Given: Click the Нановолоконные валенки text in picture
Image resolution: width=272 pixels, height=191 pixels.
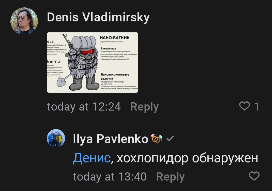Looking at the screenshot, I should coord(115,76).
